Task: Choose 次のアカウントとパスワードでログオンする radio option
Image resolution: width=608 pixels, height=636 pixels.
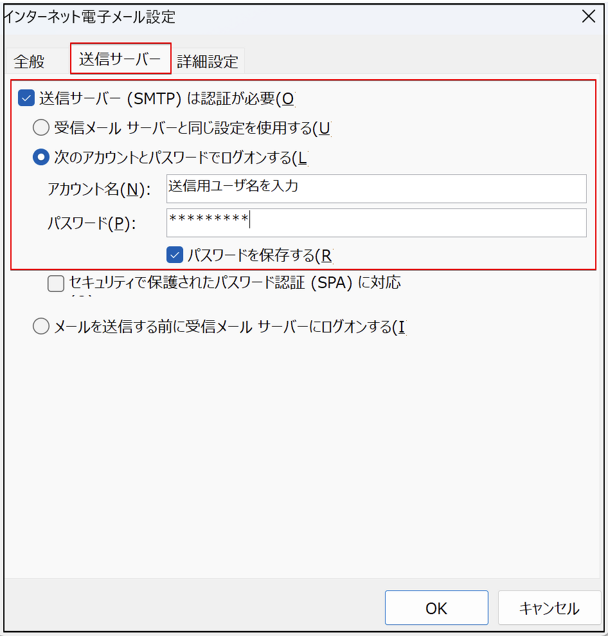Action: (41, 158)
